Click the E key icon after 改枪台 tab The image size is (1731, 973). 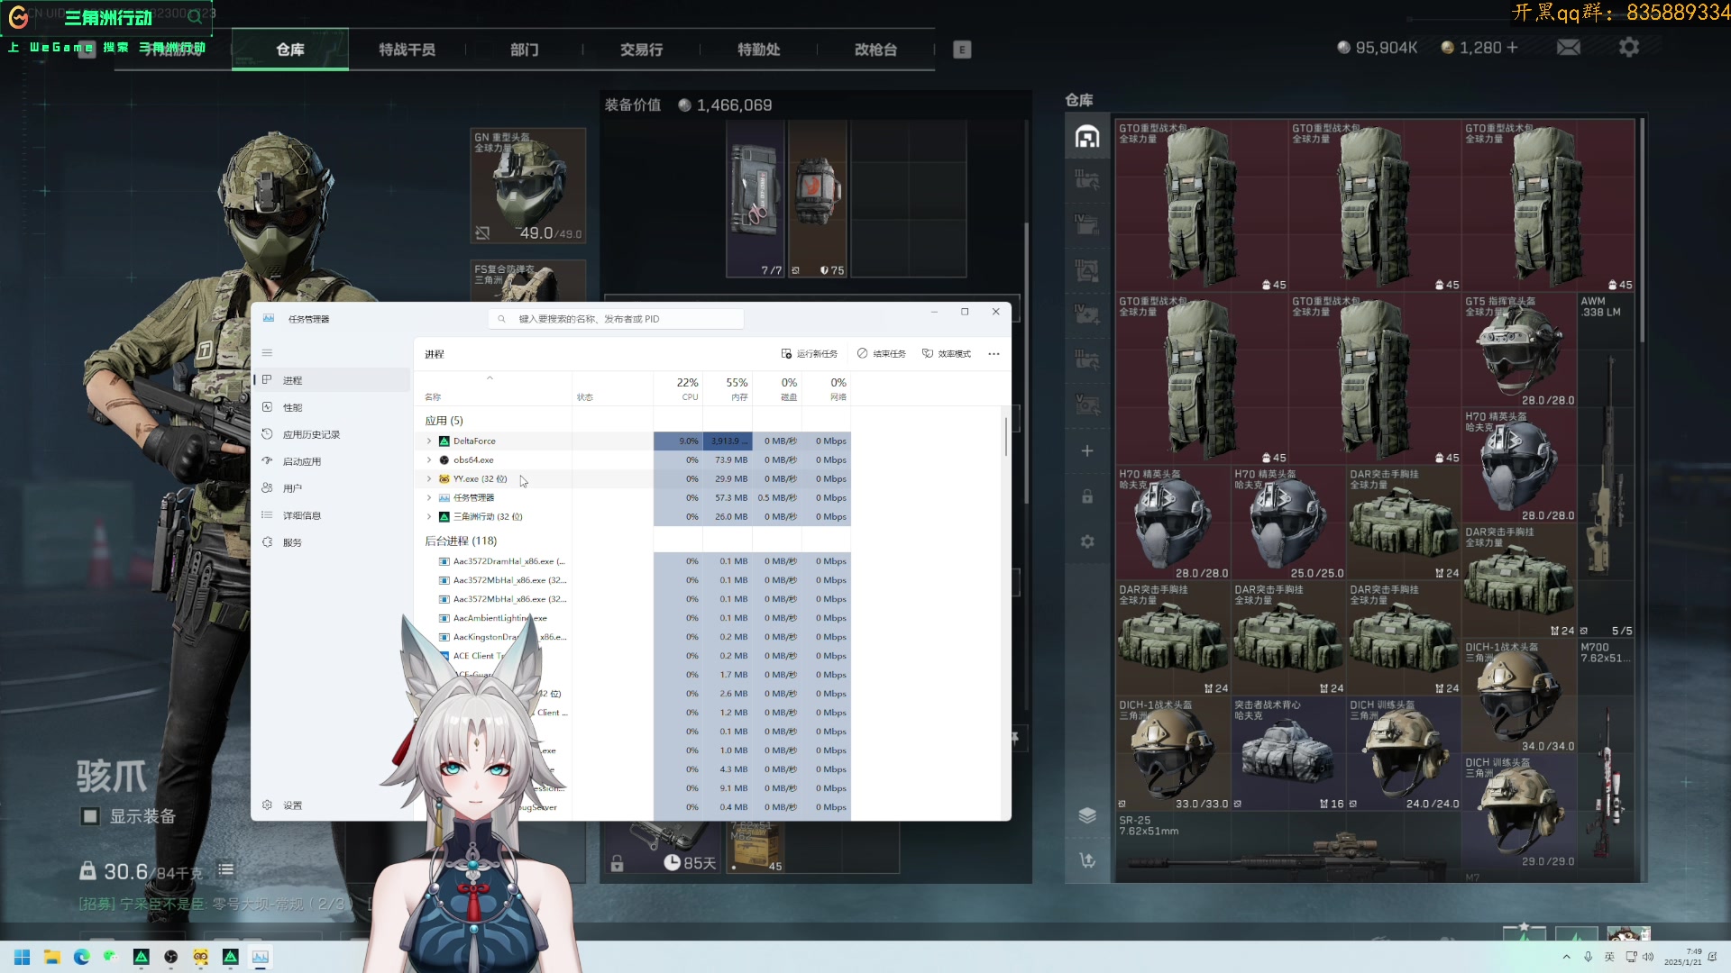(962, 50)
